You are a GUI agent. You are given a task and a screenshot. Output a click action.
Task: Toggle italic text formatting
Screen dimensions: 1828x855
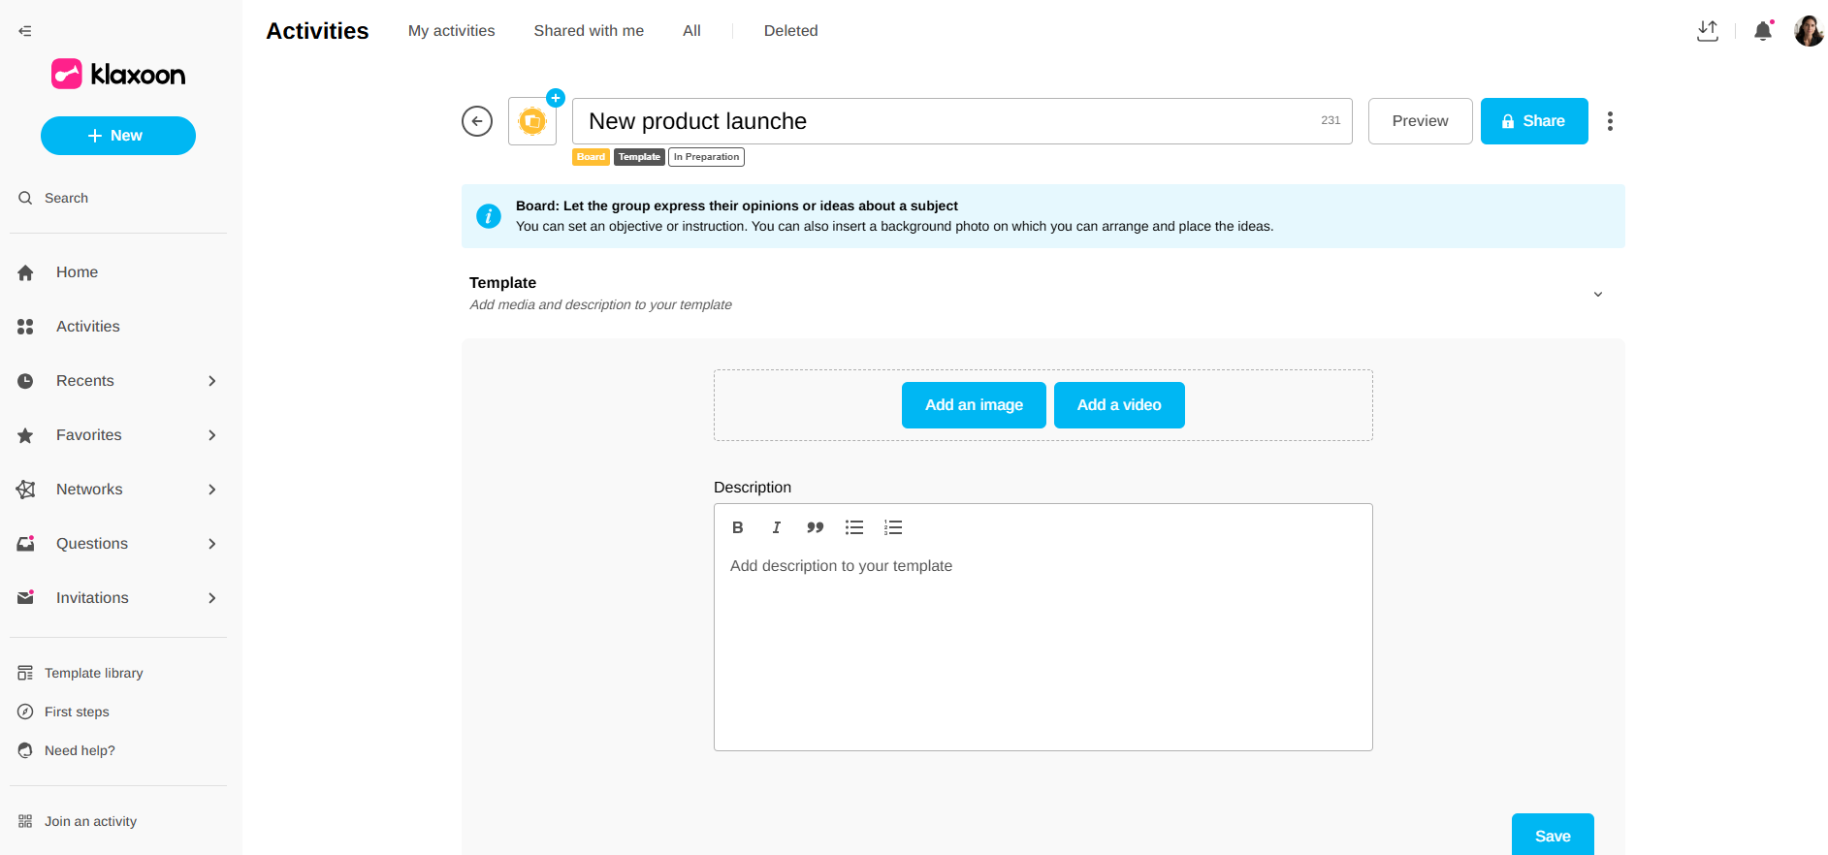pos(776,527)
